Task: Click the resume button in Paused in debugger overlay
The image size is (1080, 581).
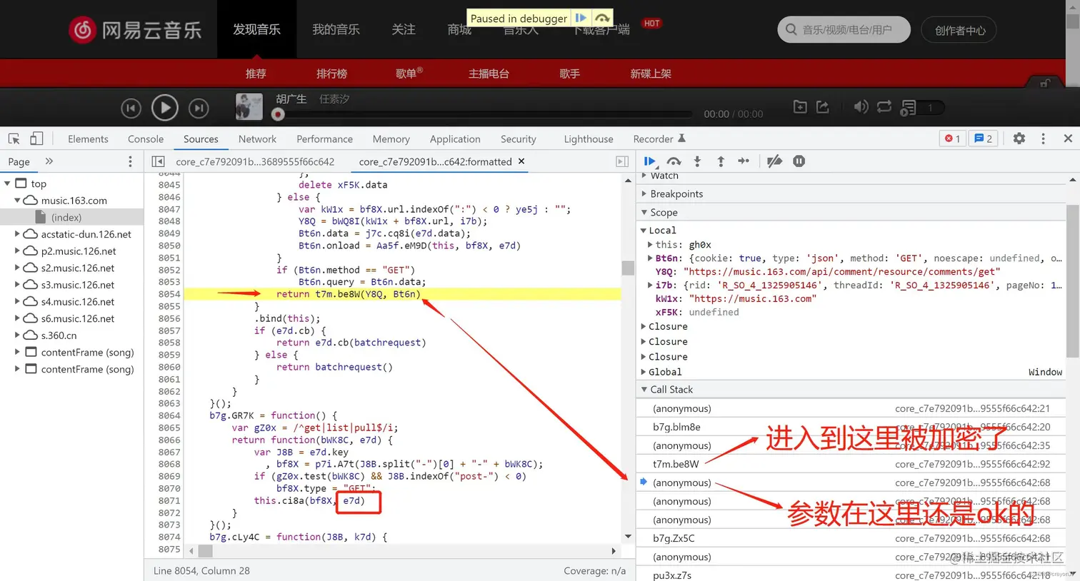Action: 581,18
